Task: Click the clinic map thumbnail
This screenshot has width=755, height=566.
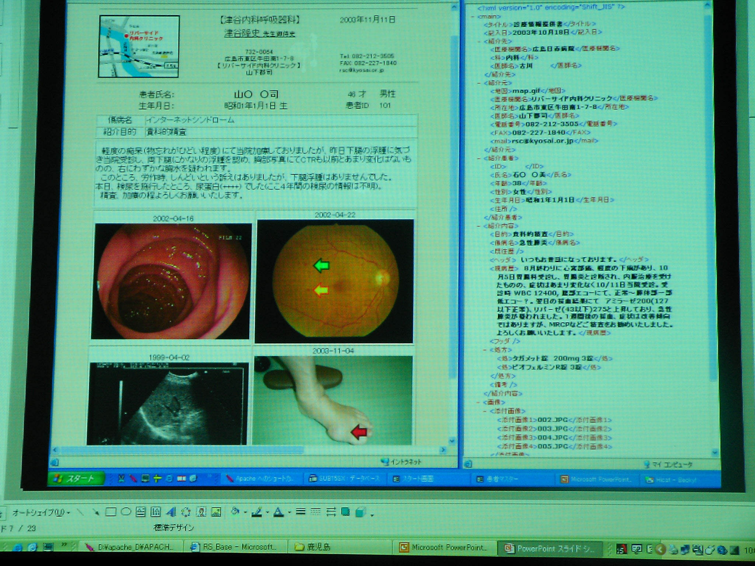Action: (139, 46)
